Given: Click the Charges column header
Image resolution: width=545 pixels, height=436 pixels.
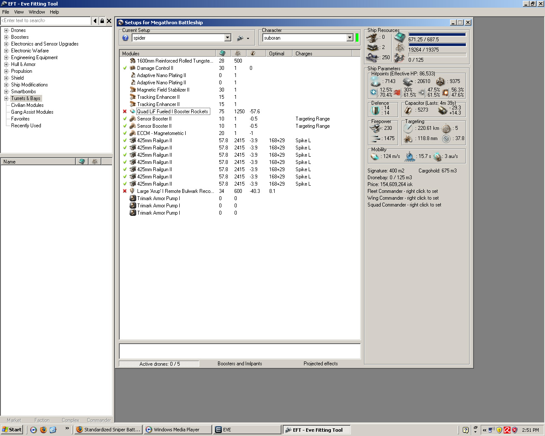Looking at the screenshot, I should [322, 54].
